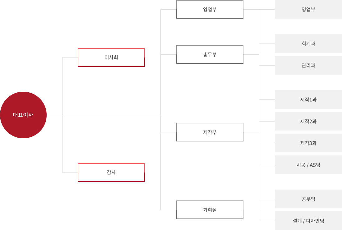Click the 시공 / AS팀 cell
The width and height of the screenshot is (342, 230).
tap(308, 165)
